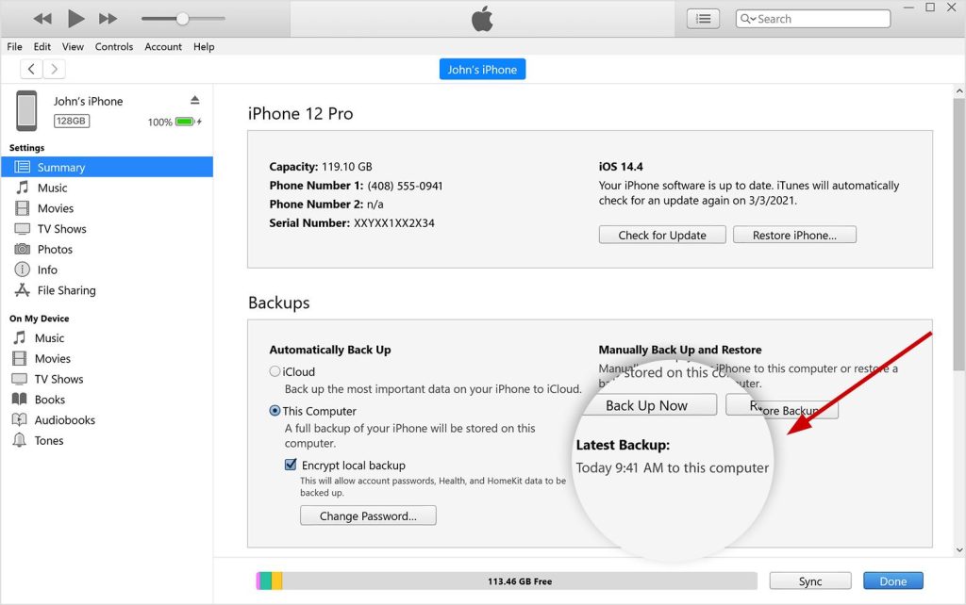This screenshot has height=605, width=966.
Task: Eject John's iPhone
Action: pyautogui.click(x=194, y=100)
